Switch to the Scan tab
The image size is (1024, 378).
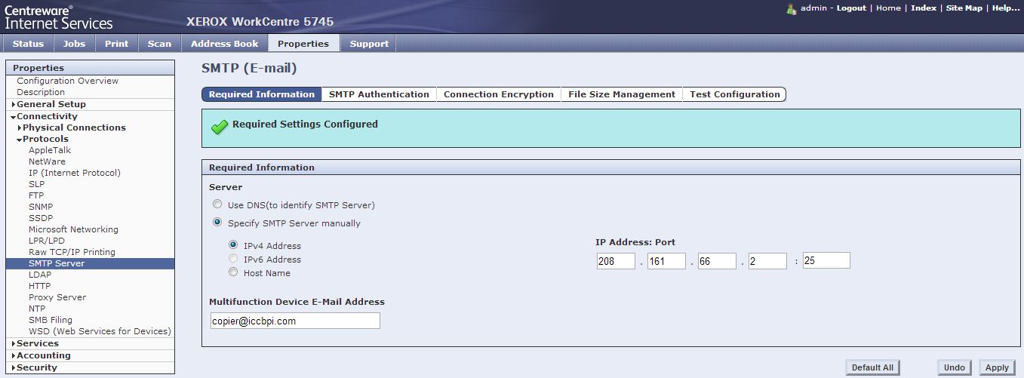[159, 44]
